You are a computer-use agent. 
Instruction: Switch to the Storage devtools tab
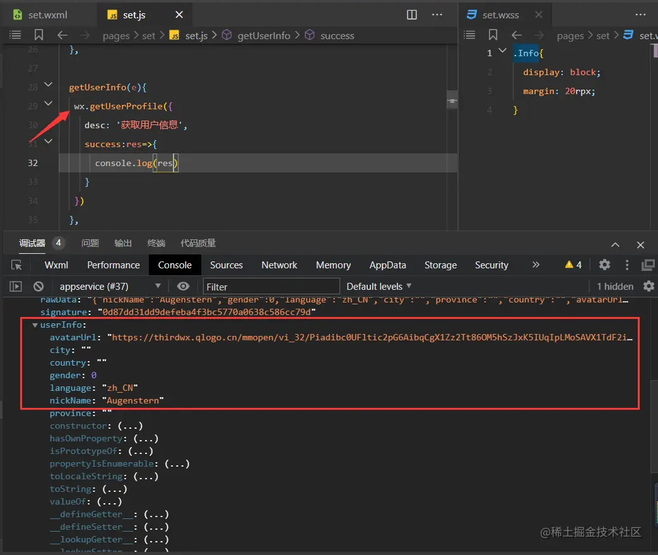(440, 265)
